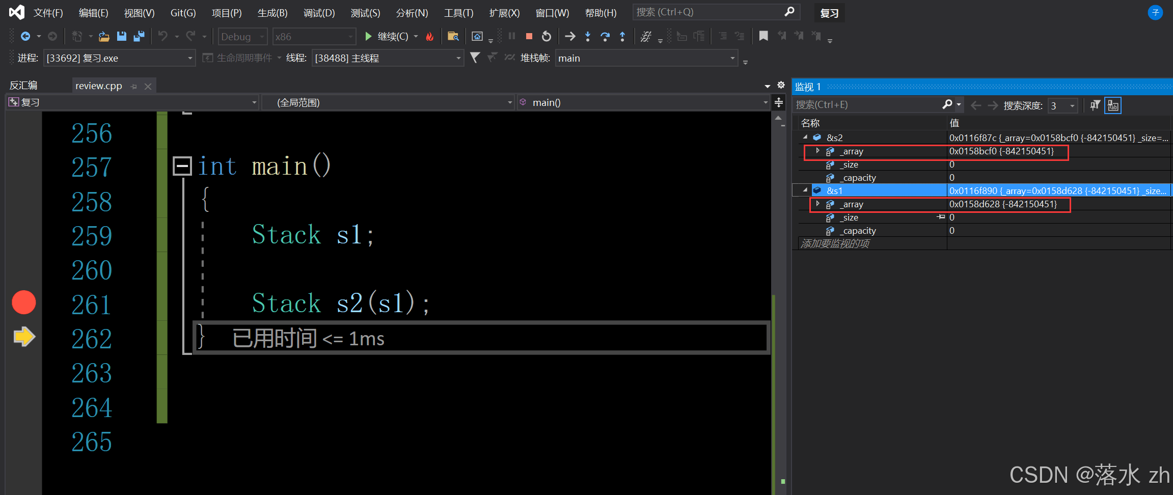The image size is (1173, 495).
Task: Click the split editor window icon
Action: [x=779, y=102]
